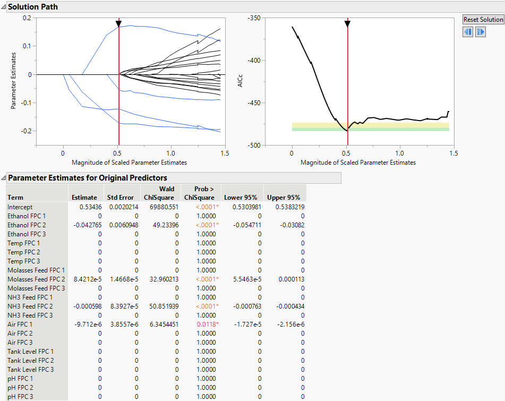Collapse the Parameter Estimates for Original Predictors outline
The width and height of the screenshot is (505, 401).
4,178
